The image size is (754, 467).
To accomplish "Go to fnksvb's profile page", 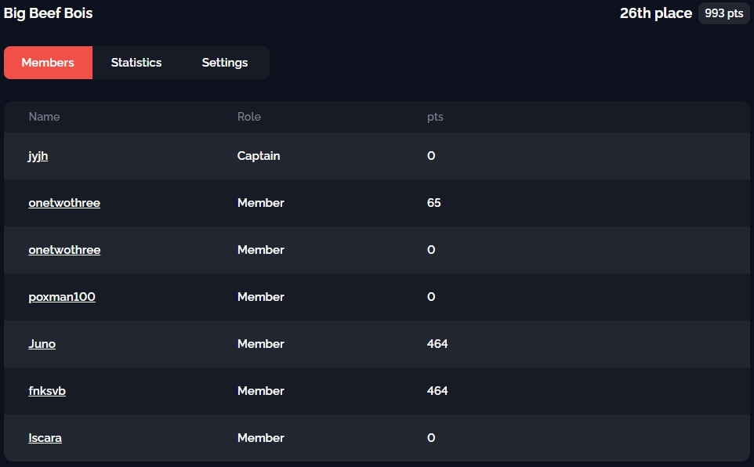I will pos(47,391).
